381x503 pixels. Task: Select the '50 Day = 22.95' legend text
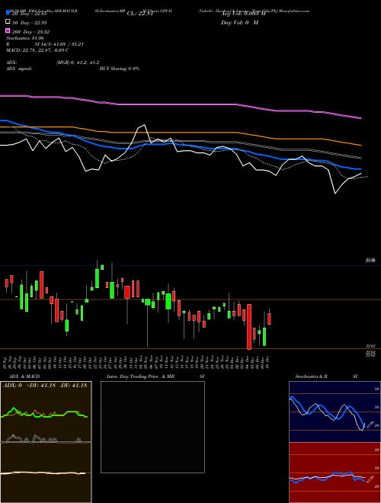coord(30,22)
